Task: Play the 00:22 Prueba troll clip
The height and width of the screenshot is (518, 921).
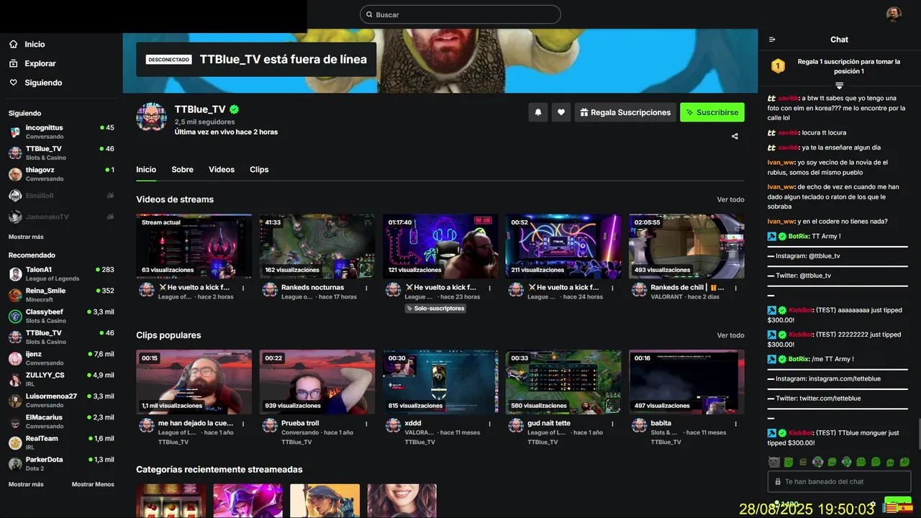Action: [317, 382]
